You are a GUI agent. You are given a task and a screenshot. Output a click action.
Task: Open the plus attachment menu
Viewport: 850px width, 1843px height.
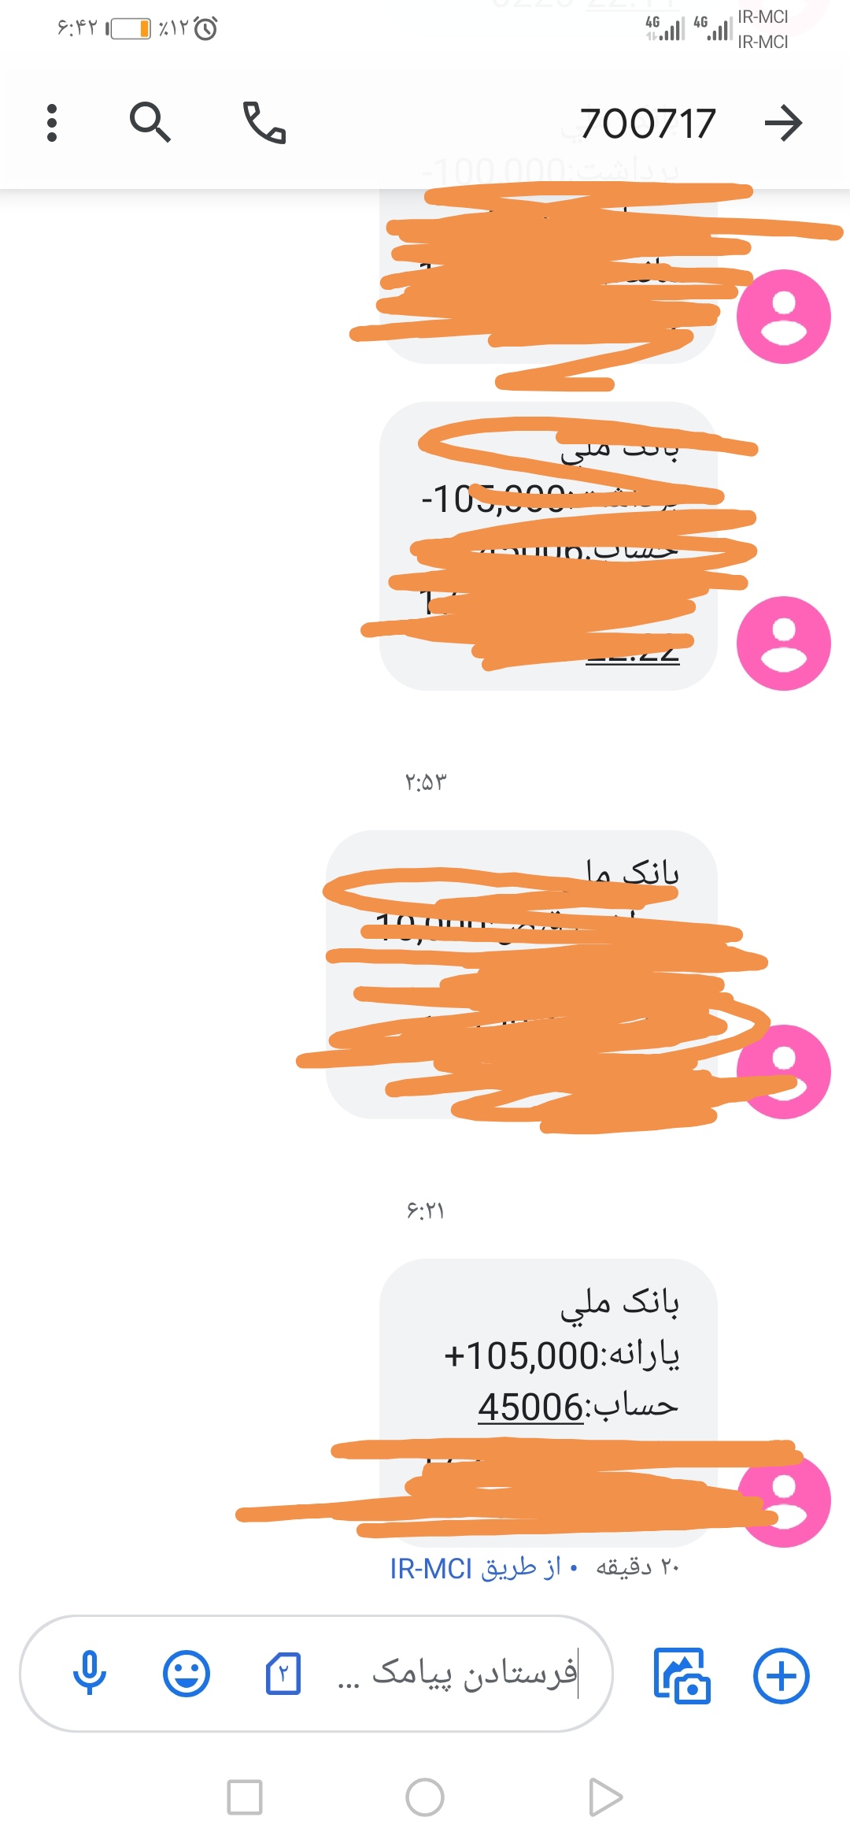(781, 1675)
